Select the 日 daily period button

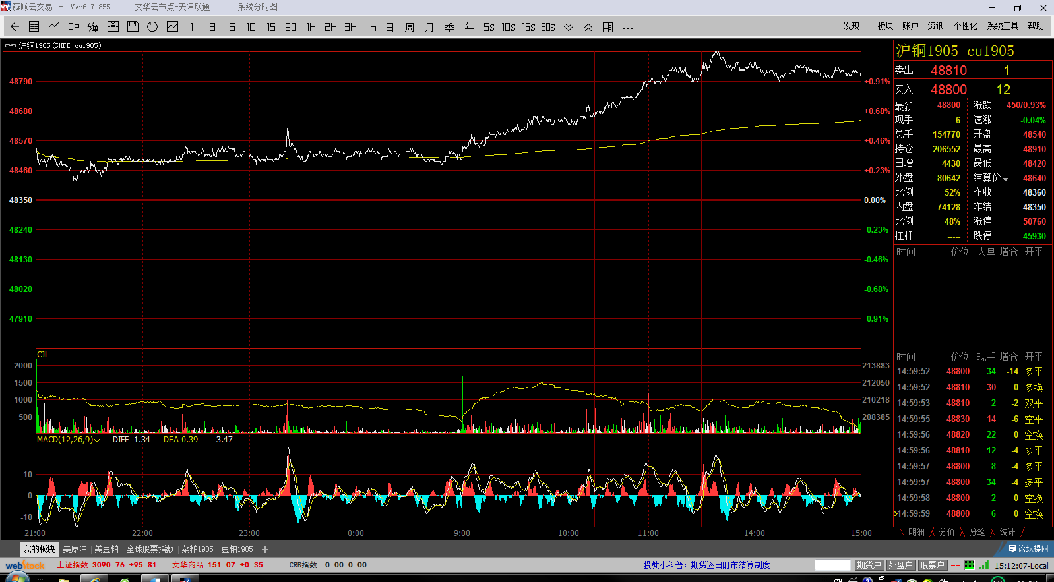point(390,27)
